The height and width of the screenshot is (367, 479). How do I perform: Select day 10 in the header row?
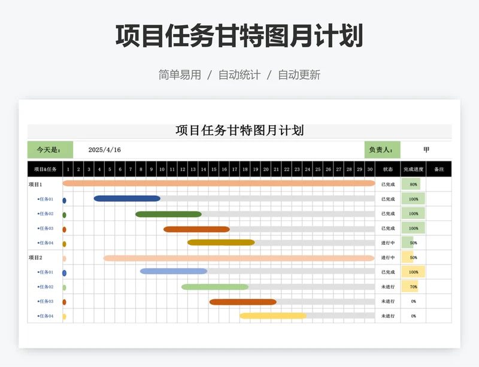tap(162, 169)
